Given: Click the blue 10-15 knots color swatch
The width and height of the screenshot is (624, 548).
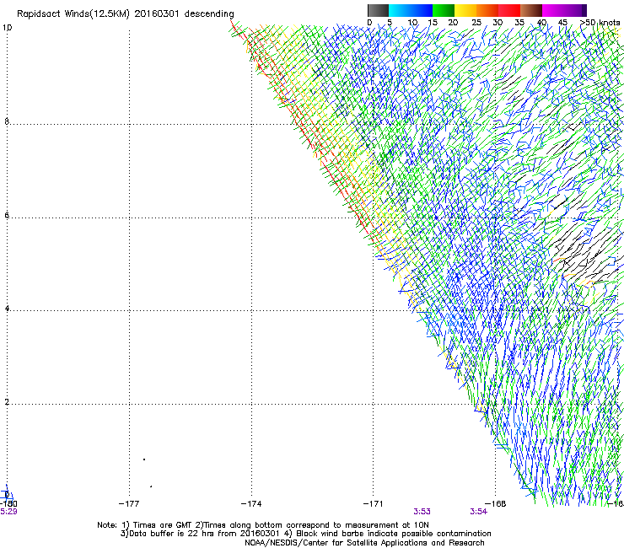Looking at the screenshot, I should tap(422, 10).
